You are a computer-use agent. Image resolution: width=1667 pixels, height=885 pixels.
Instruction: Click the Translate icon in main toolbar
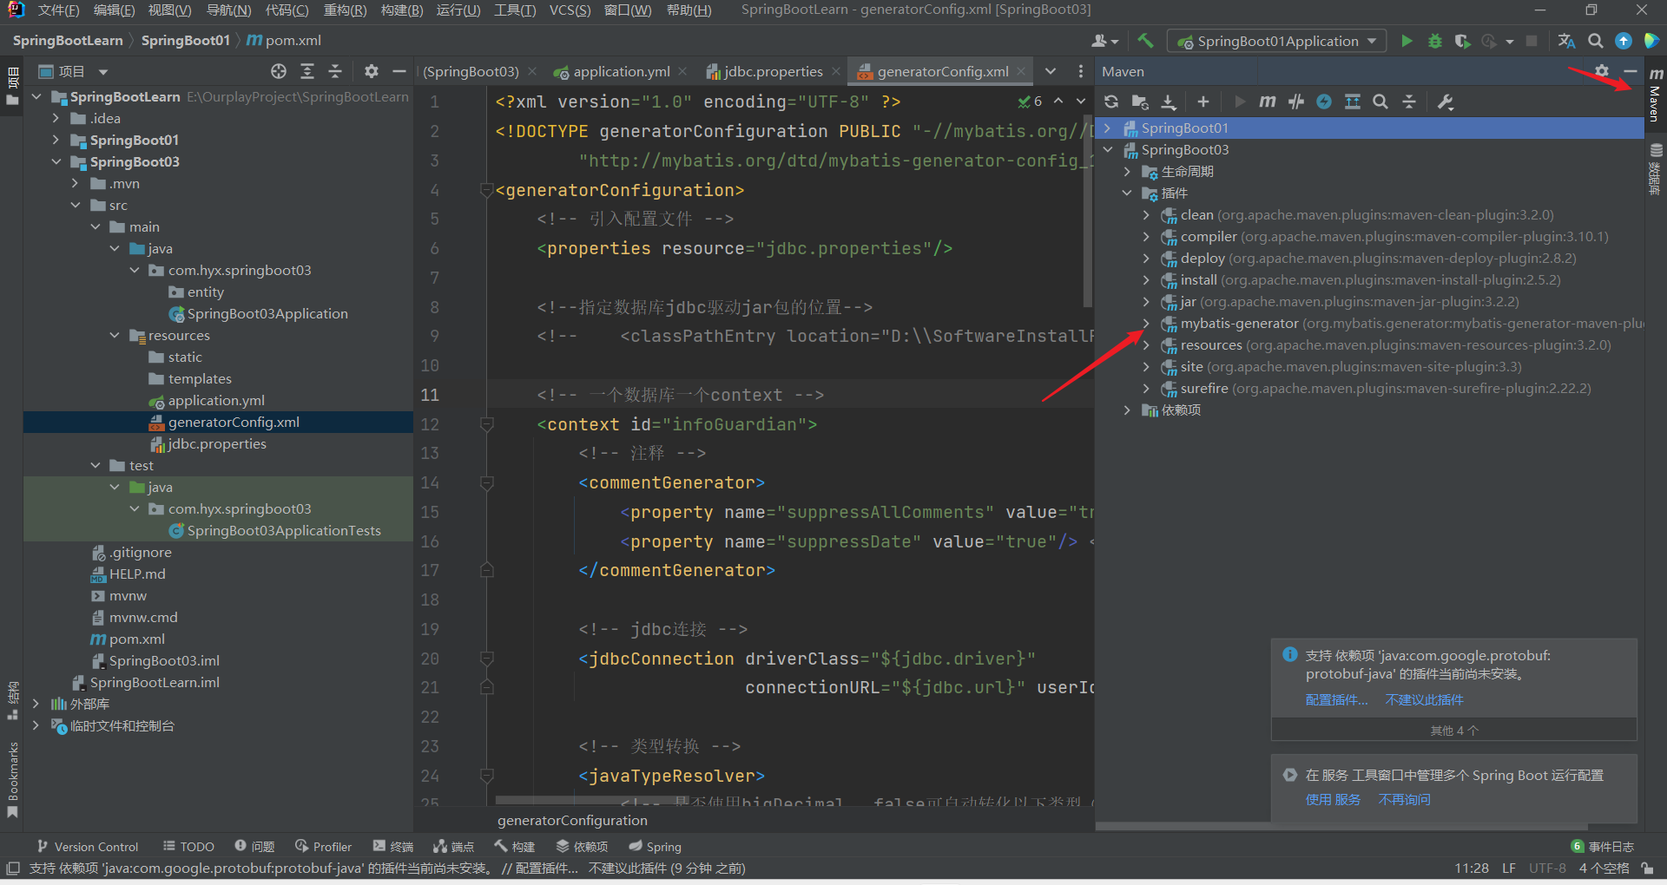pyautogui.click(x=1566, y=41)
